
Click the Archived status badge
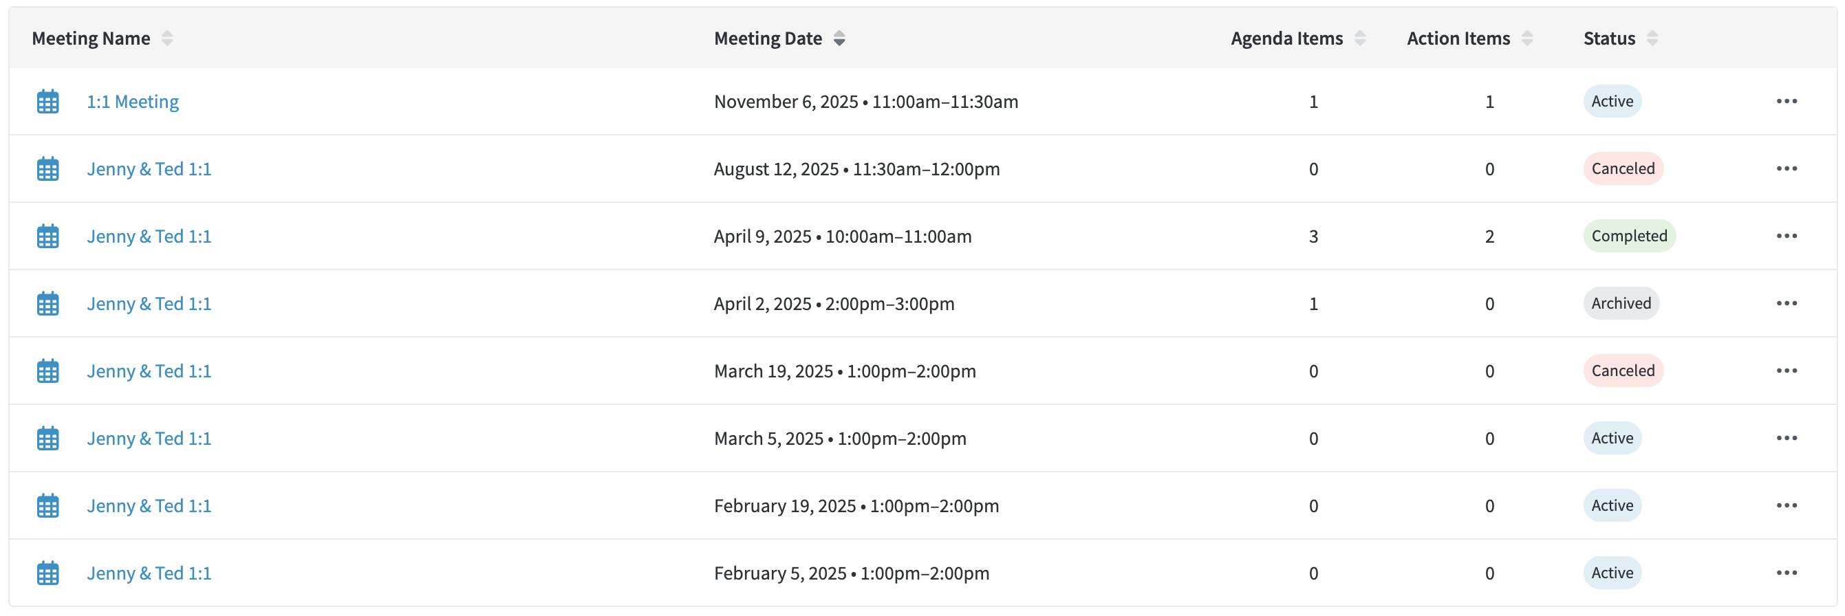pos(1621,303)
